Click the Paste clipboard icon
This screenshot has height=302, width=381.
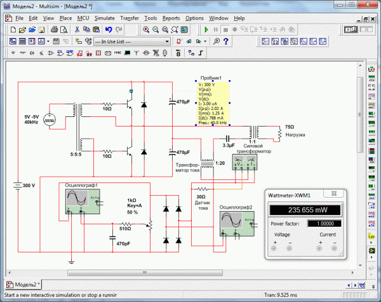coord(97,30)
